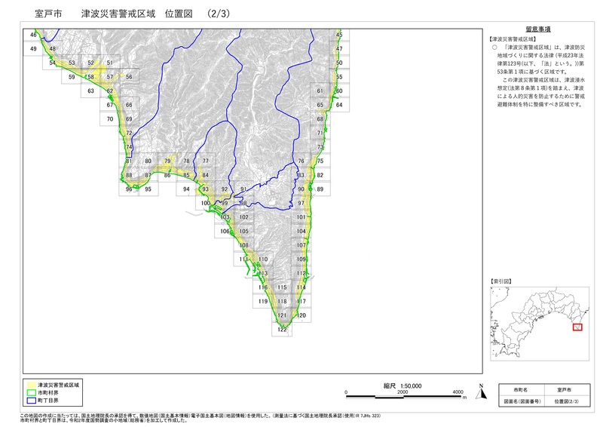Viewport: 603px width, 427px height.
Task: Click the north arrow compass symbol
Action: (481, 390)
